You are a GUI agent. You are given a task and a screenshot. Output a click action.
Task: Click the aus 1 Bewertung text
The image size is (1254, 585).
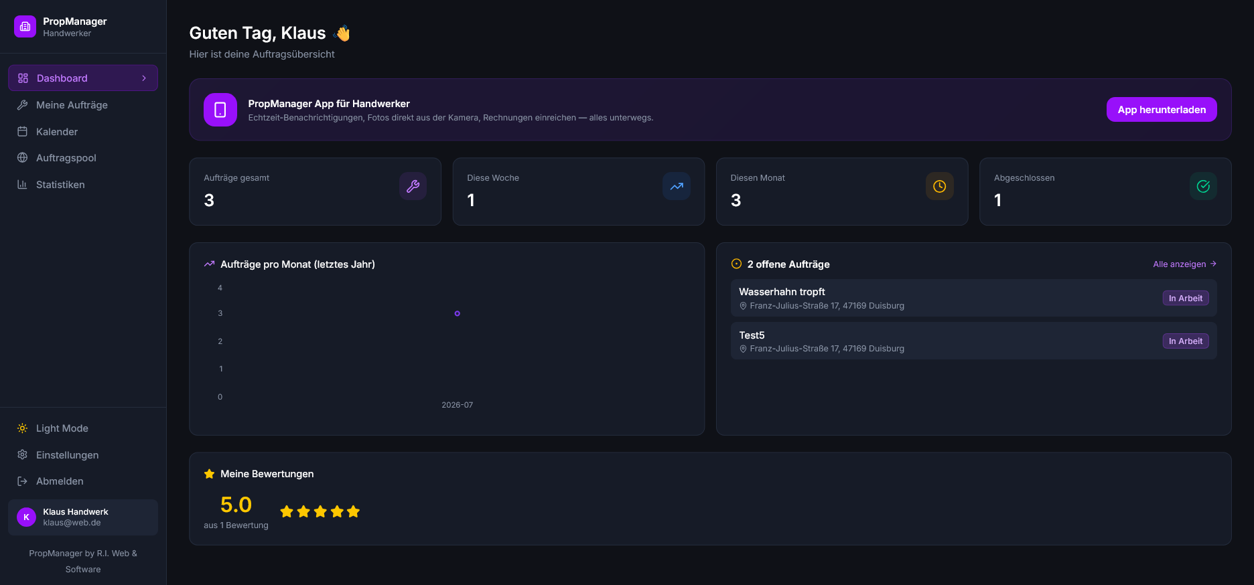(236, 525)
